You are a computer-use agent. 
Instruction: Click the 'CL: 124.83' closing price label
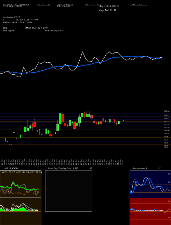pos(64,6)
